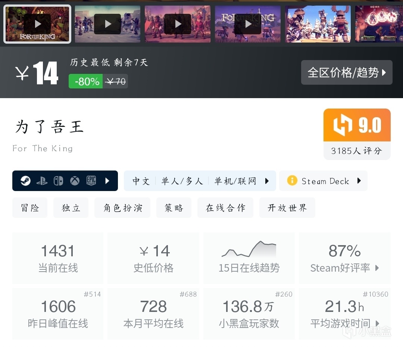Click the Steam Deck yellow info icon
The height and width of the screenshot is (347, 403).
tap(292, 181)
